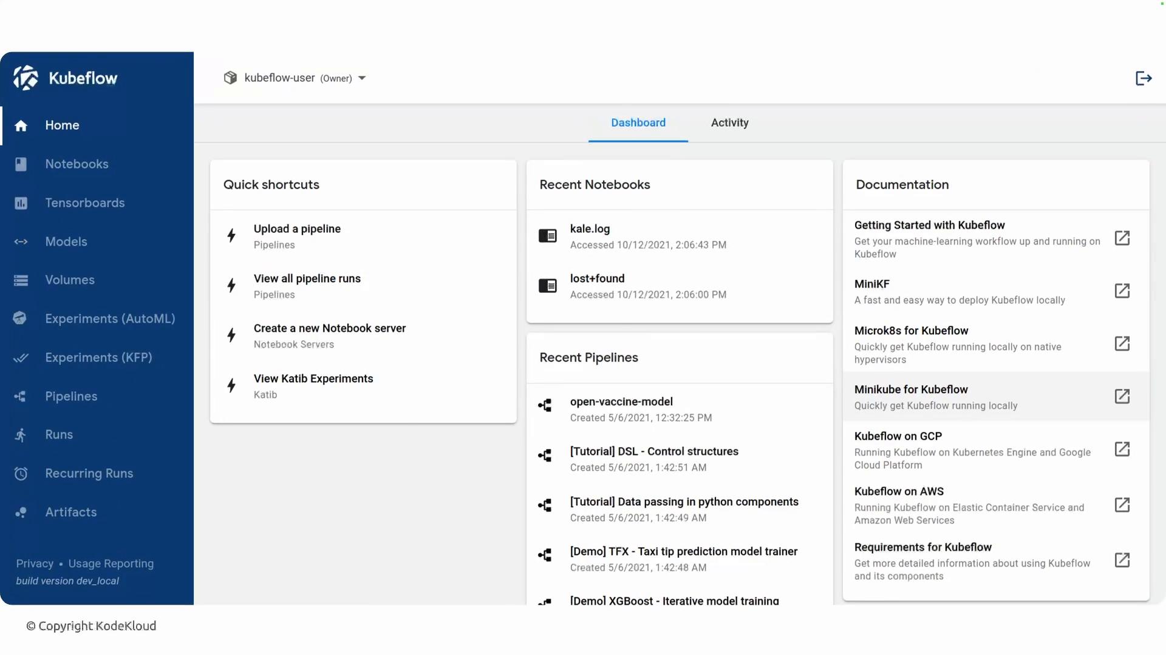Click lightning icon beside Create a new Notebook server
Viewport: 1166px width, 655px height.
click(231, 335)
